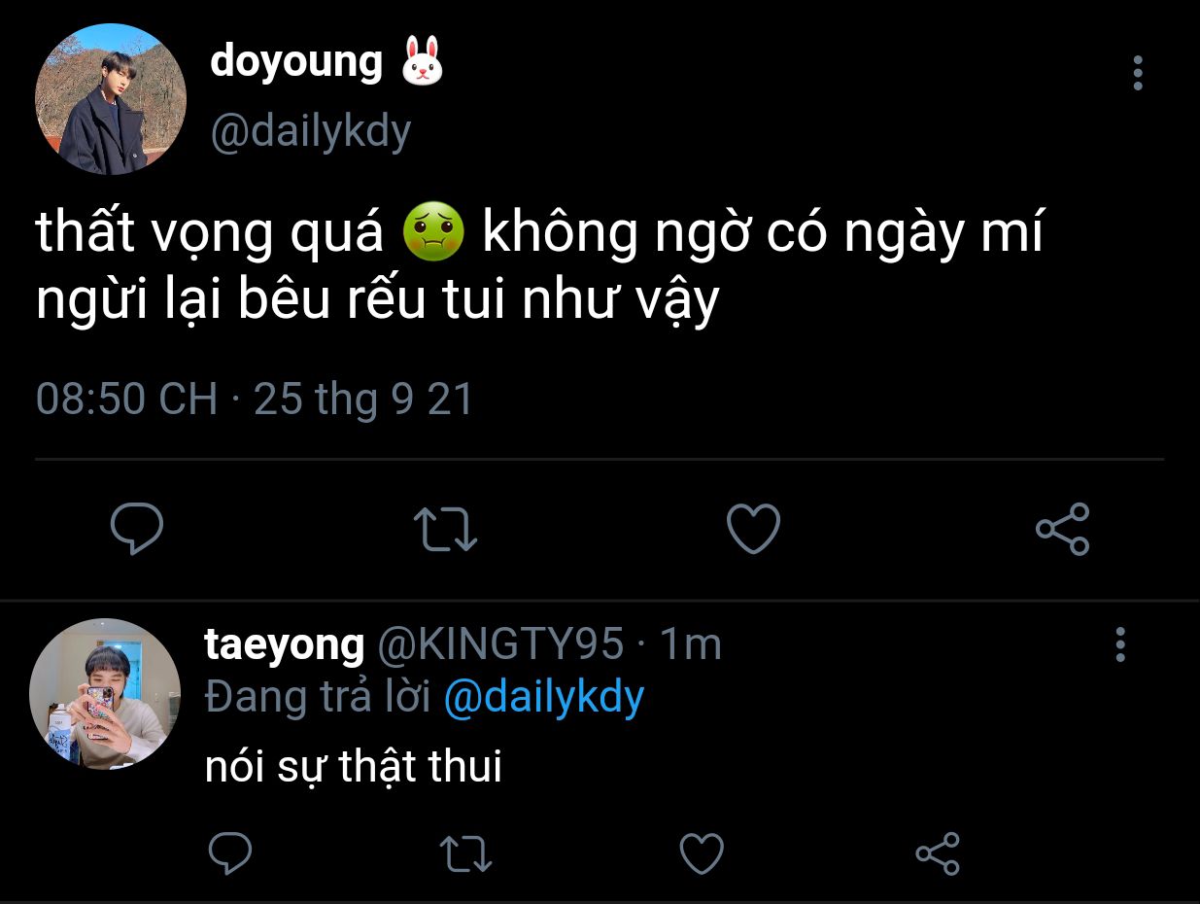Share taeyong's reply
Image resolution: width=1200 pixels, height=904 pixels.
click(x=938, y=853)
